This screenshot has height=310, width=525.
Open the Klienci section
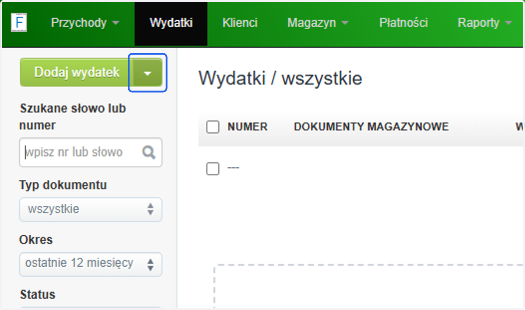[x=240, y=23]
